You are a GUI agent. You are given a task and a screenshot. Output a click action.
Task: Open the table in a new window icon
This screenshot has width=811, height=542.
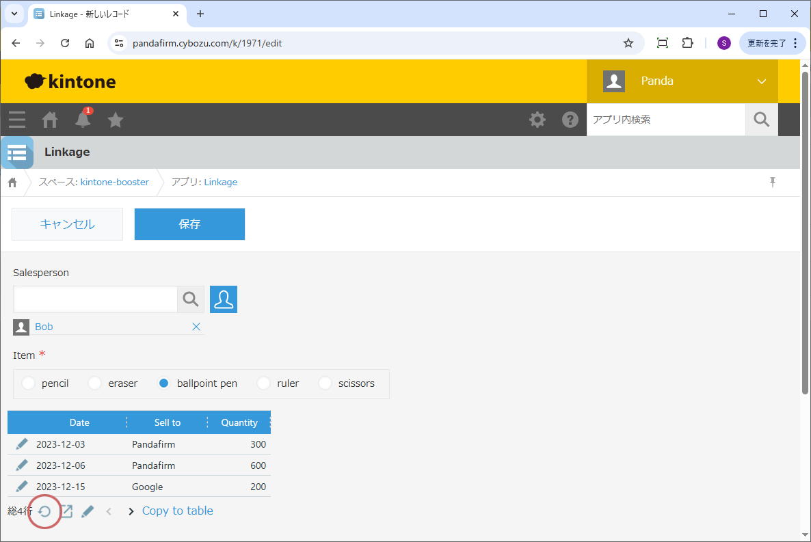pyautogui.click(x=66, y=511)
